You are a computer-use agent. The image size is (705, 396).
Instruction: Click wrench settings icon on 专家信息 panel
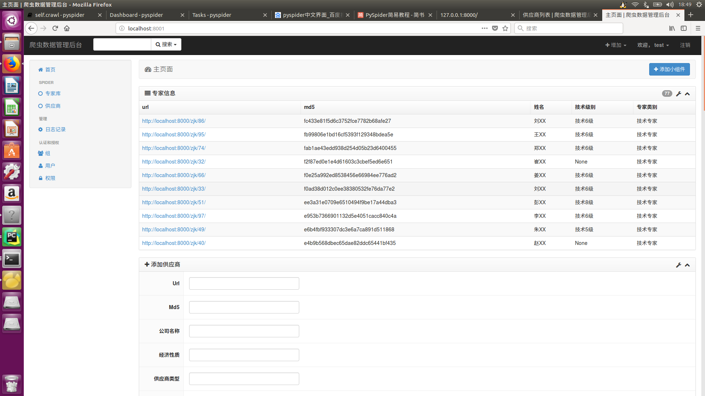(678, 94)
